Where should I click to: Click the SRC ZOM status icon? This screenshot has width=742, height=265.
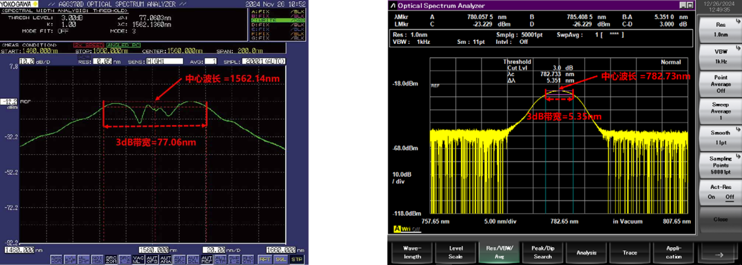[x=111, y=259]
